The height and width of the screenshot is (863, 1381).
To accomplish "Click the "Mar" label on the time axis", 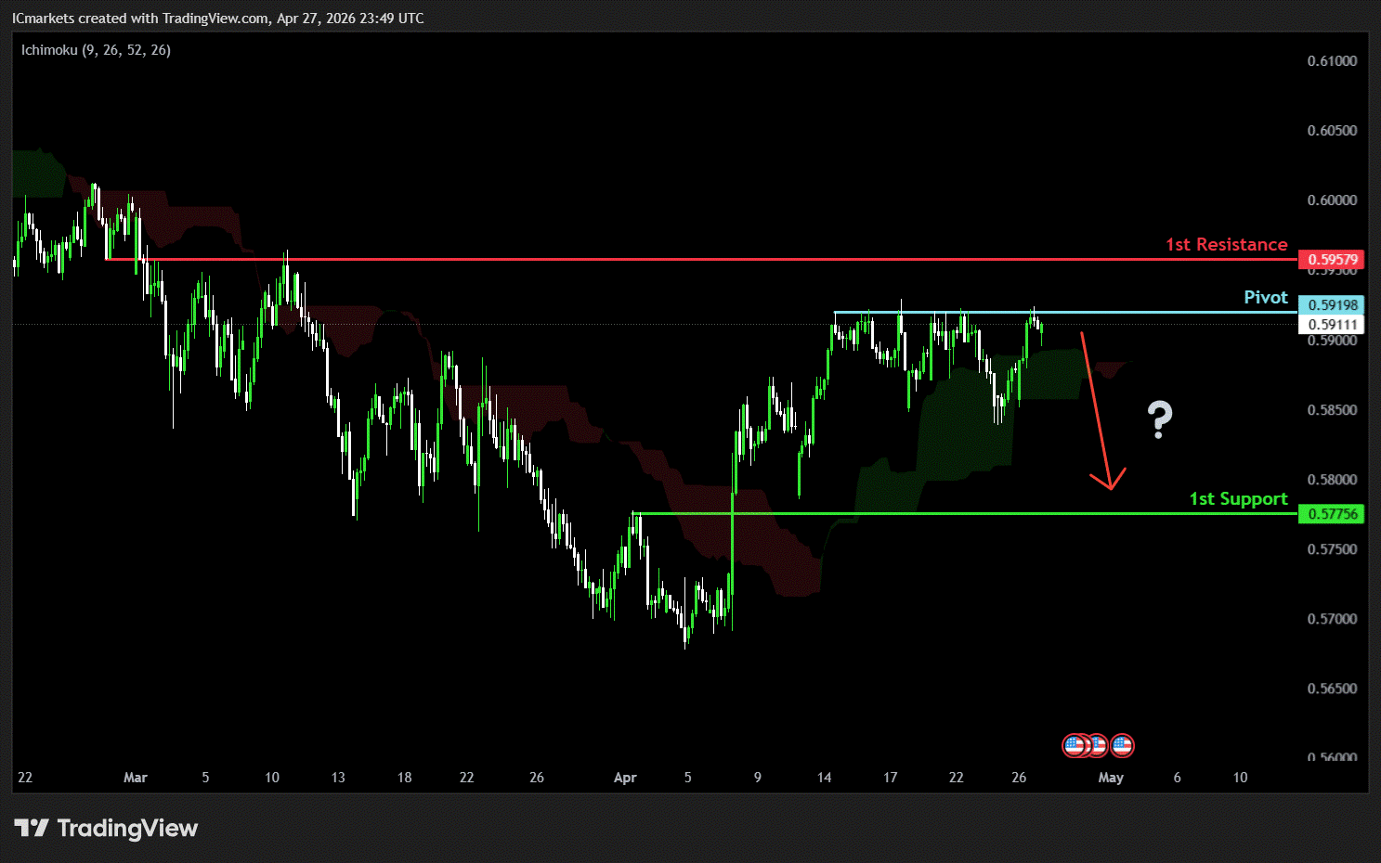I will (x=136, y=778).
